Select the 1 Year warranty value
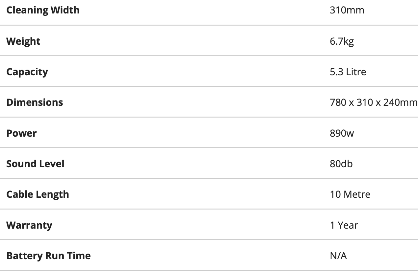Screen dimensions: 418x271 pyautogui.click(x=344, y=225)
